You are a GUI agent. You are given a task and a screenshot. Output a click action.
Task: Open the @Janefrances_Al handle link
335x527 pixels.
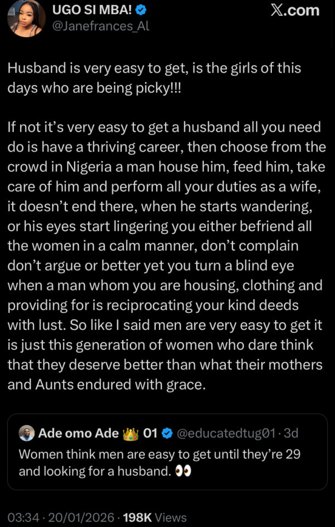point(100,26)
